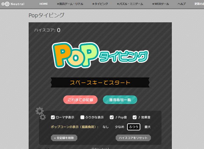Open the 獲得称号一覧 list
This screenshot has height=149, width=204.
coord(120,100)
